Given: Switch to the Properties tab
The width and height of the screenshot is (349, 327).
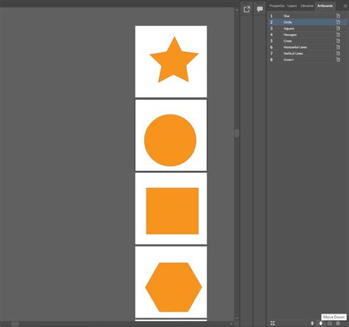Looking at the screenshot, I should tap(277, 6).
